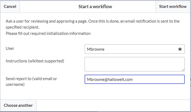
Task: Click the Instructions (wikitext supported) label
Action: pyautogui.click(x=35, y=61)
